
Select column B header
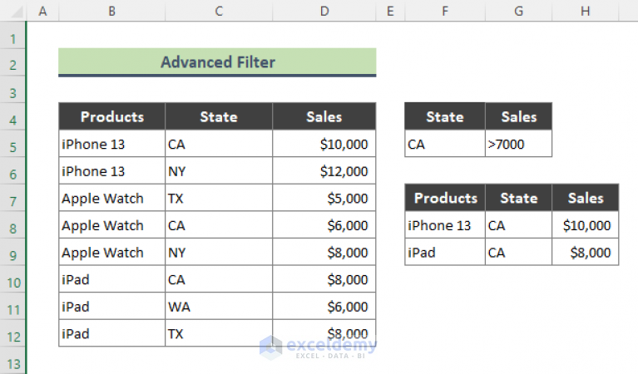click(x=111, y=11)
